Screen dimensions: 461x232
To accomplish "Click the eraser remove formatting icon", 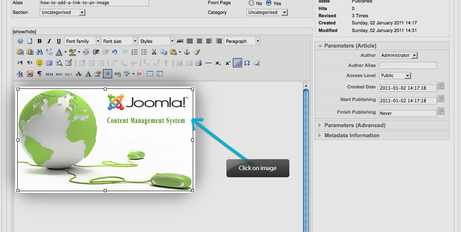I will tap(257, 63).
